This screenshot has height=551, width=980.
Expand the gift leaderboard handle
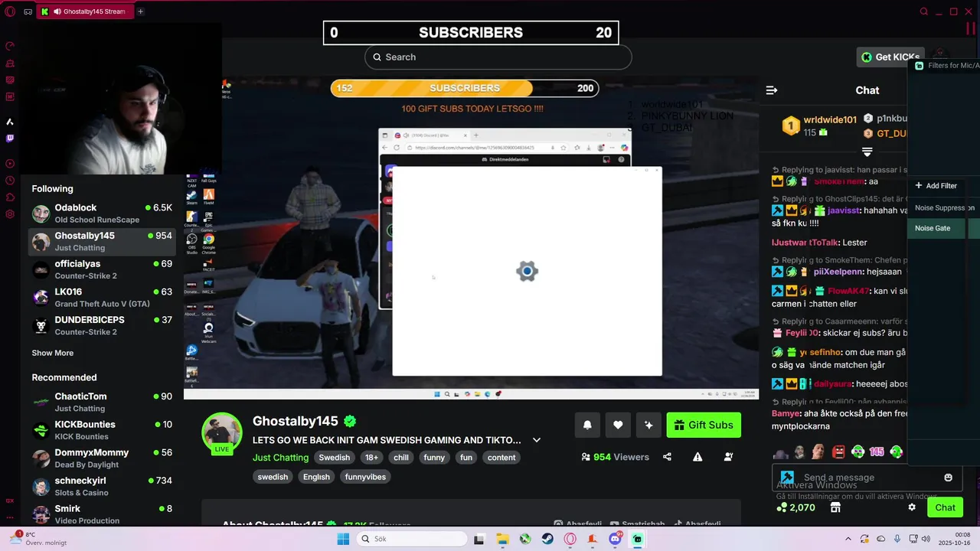(x=867, y=152)
